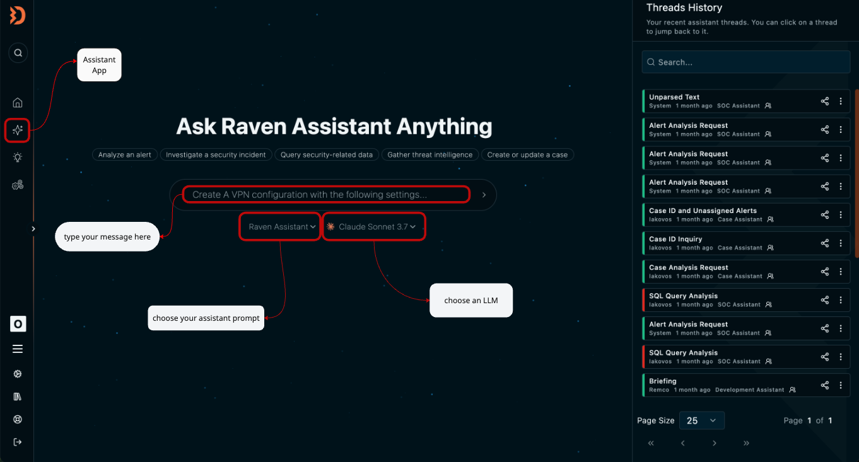Change Page Size using the 25 dropdown
Viewport: 859px width, 462px height.
[x=701, y=420]
